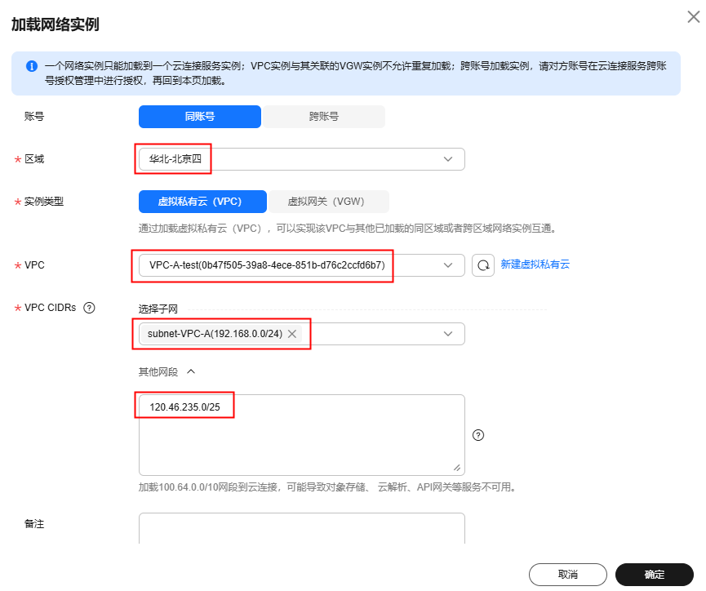Collapse the 其他网段 section
Image resolution: width=706 pixels, height=591 pixels.
pos(191,371)
